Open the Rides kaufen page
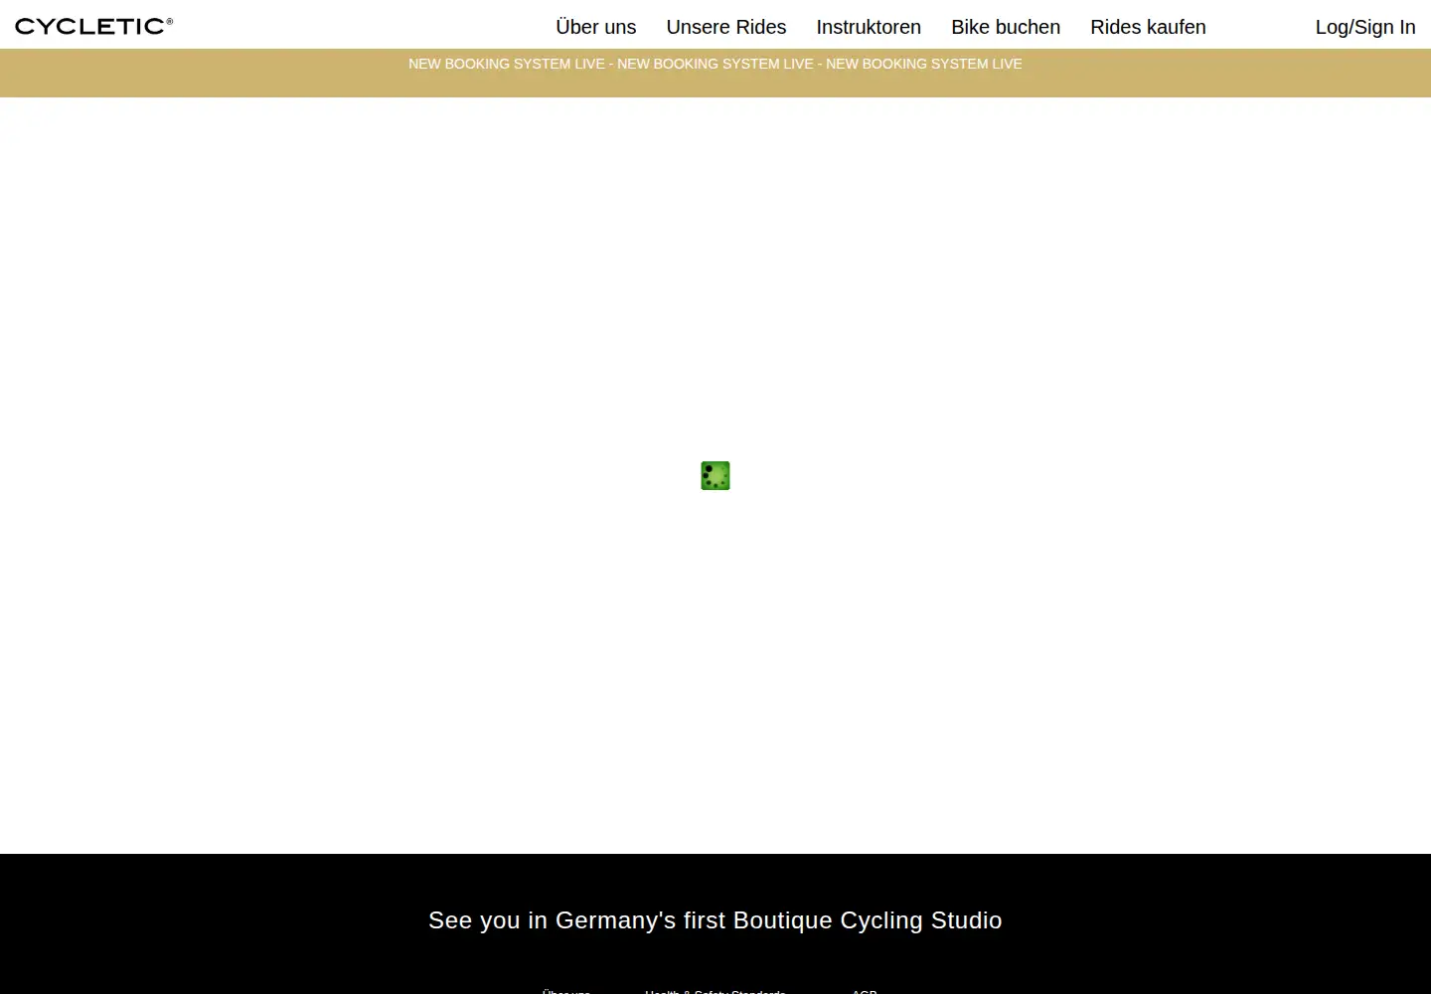Screen dimensions: 1431x994 1148,27
